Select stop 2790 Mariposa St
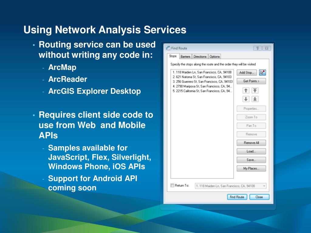This screenshot has height=233, width=311. [x=202, y=86]
